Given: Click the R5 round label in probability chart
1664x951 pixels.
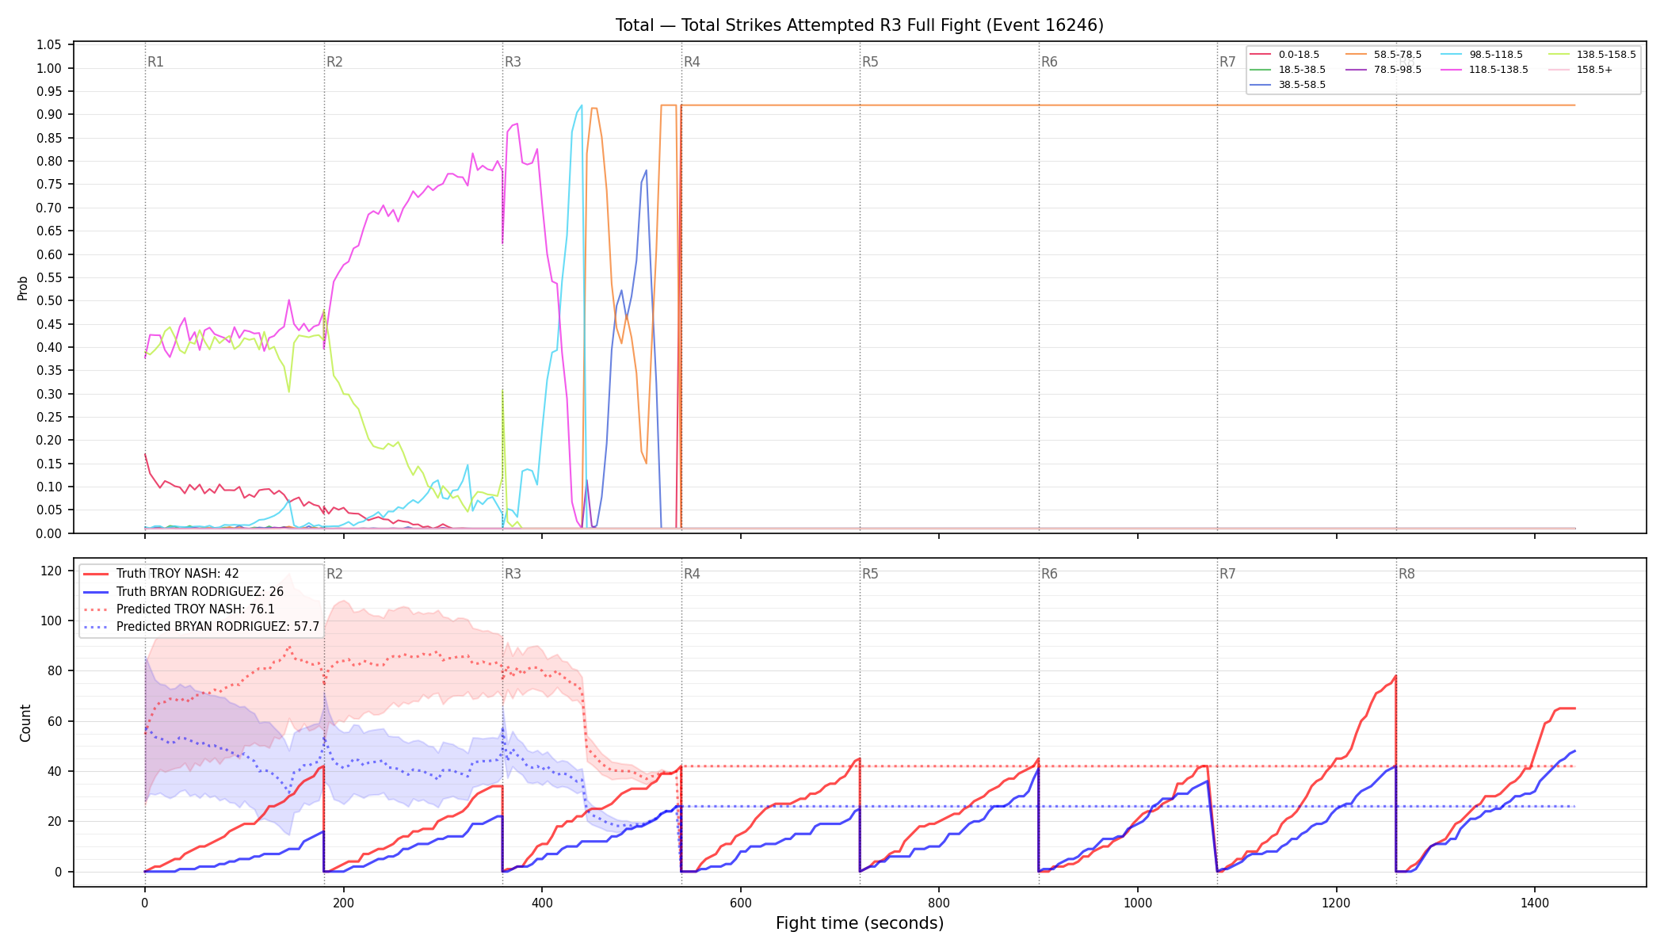Looking at the screenshot, I should pos(870,62).
